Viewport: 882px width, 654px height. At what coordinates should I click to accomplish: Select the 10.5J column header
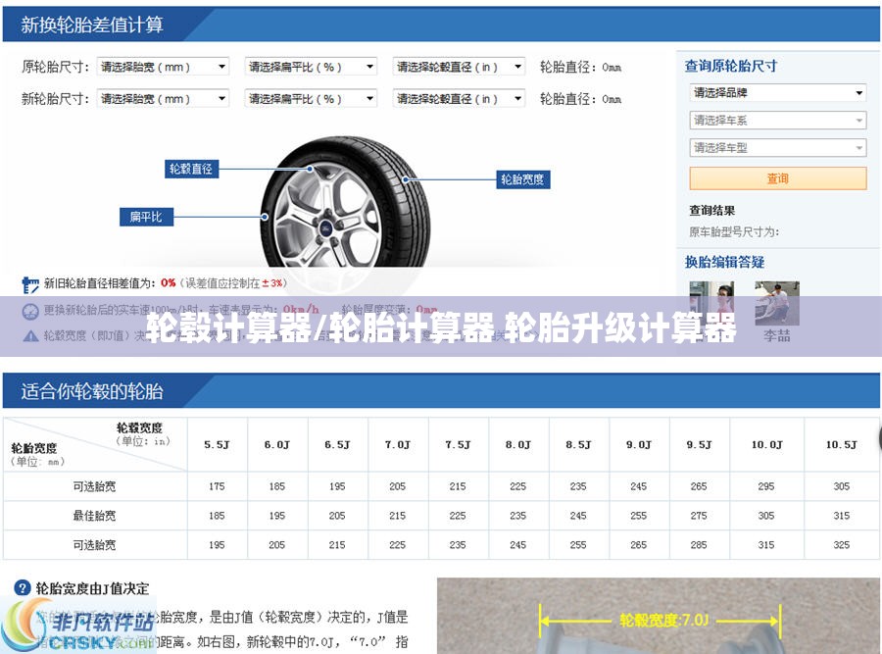click(841, 444)
